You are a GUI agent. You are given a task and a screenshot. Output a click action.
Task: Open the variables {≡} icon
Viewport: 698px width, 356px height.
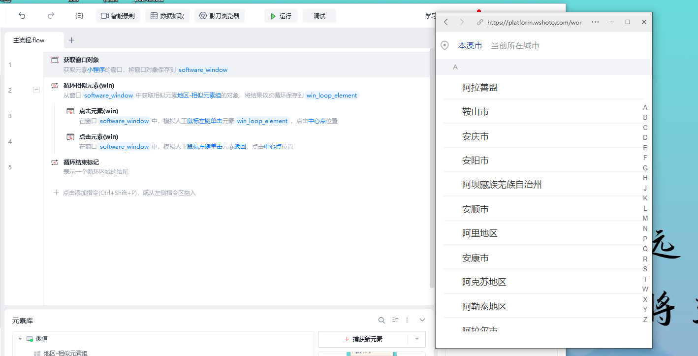click(79, 16)
